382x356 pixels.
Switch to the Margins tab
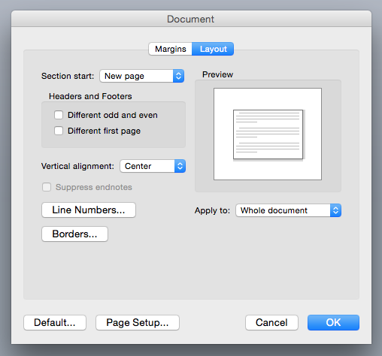[171, 49]
